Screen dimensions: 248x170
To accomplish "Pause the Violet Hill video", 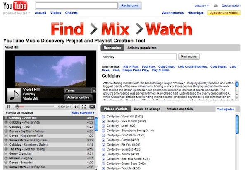I will click(x=9, y=107).
